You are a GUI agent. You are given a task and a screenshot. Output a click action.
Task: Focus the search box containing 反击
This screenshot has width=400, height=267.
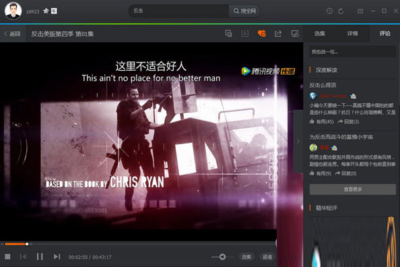pos(180,11)
